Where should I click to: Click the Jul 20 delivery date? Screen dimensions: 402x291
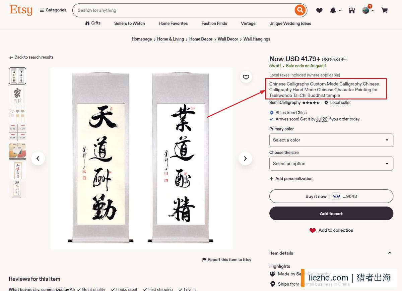tap(322, 119)
